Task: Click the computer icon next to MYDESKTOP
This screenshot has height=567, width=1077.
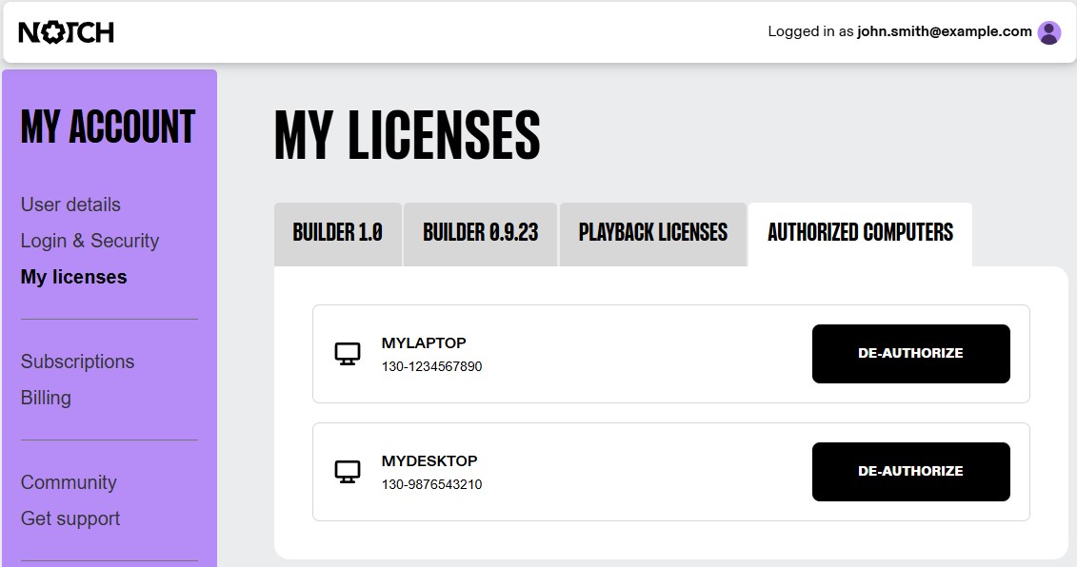Action: 349,471
